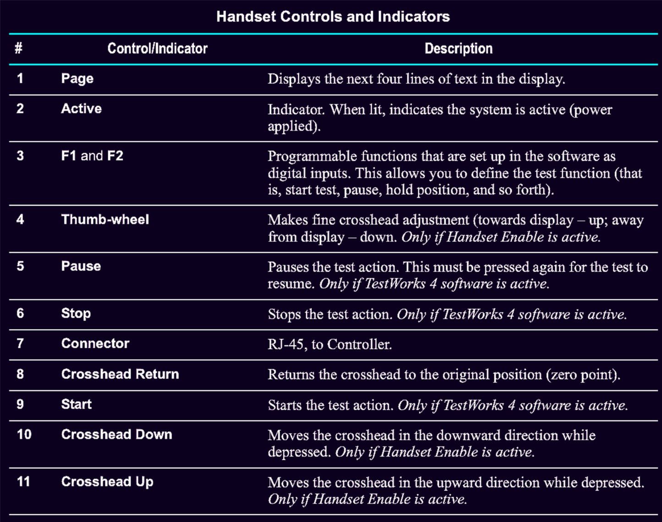Click the # column header
662x522 pixels.
tap(19, 49)
